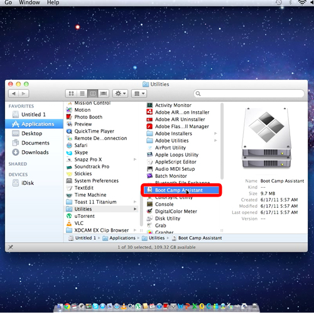Select Activity Monitor in the Utilities column
Image resolution: width=314 pixels, height=314 pixels.
tap(173, 106)
